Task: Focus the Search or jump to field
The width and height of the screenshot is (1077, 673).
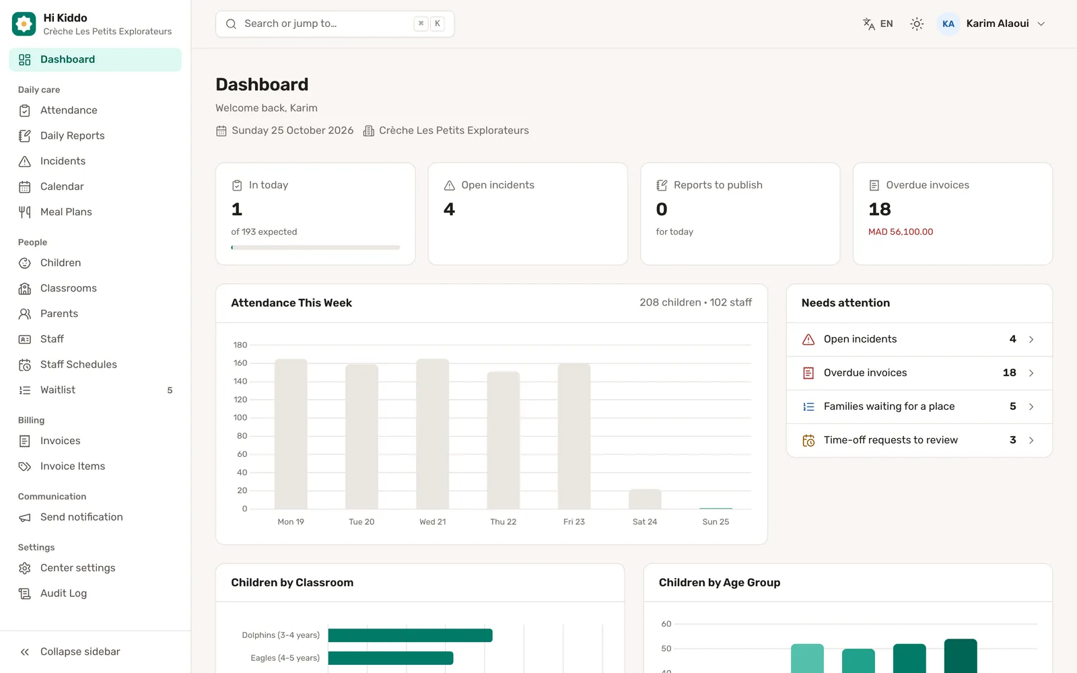Action: coord(335,24)
